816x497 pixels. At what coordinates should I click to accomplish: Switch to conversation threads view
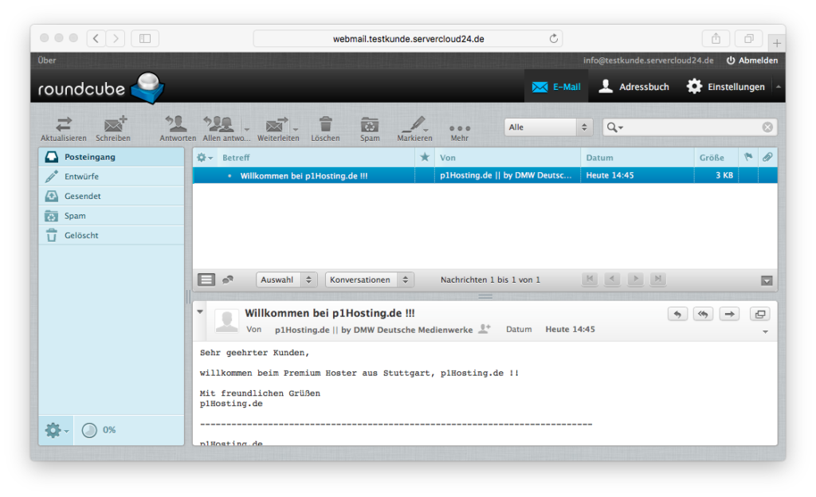(228, 280)
